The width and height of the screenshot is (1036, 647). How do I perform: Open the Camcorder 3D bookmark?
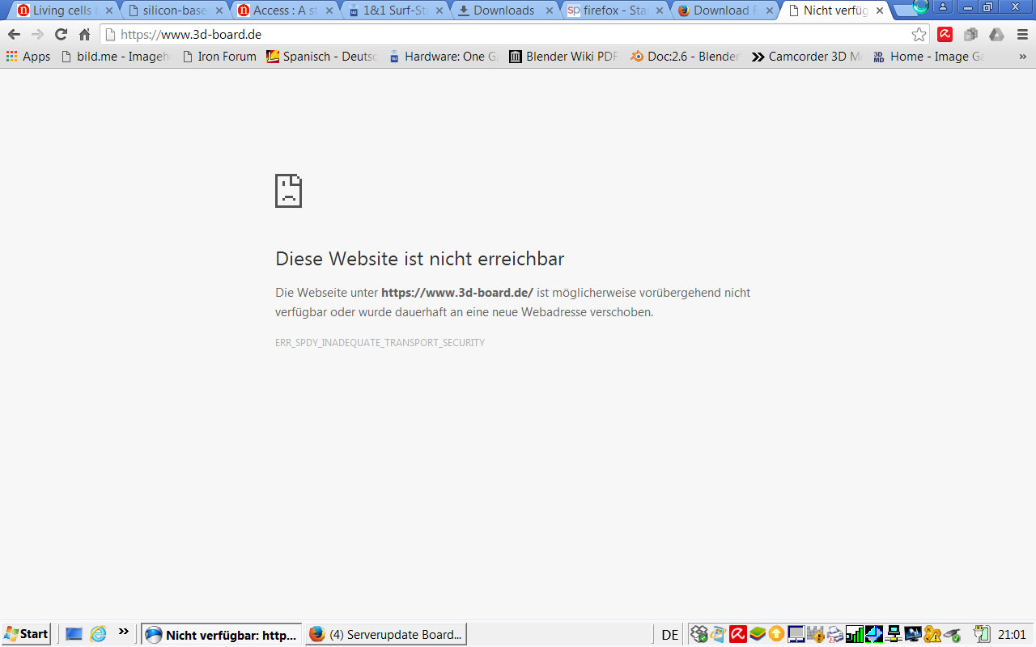coord(807,57)
